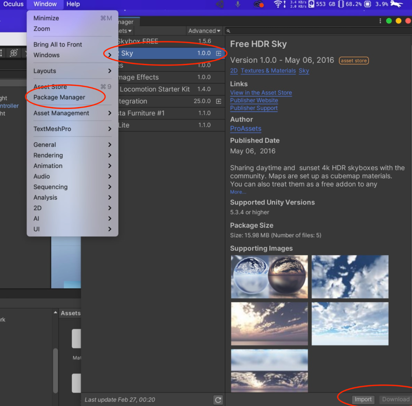Open the bright daytime clouds thumbnail

click(350, 324)
